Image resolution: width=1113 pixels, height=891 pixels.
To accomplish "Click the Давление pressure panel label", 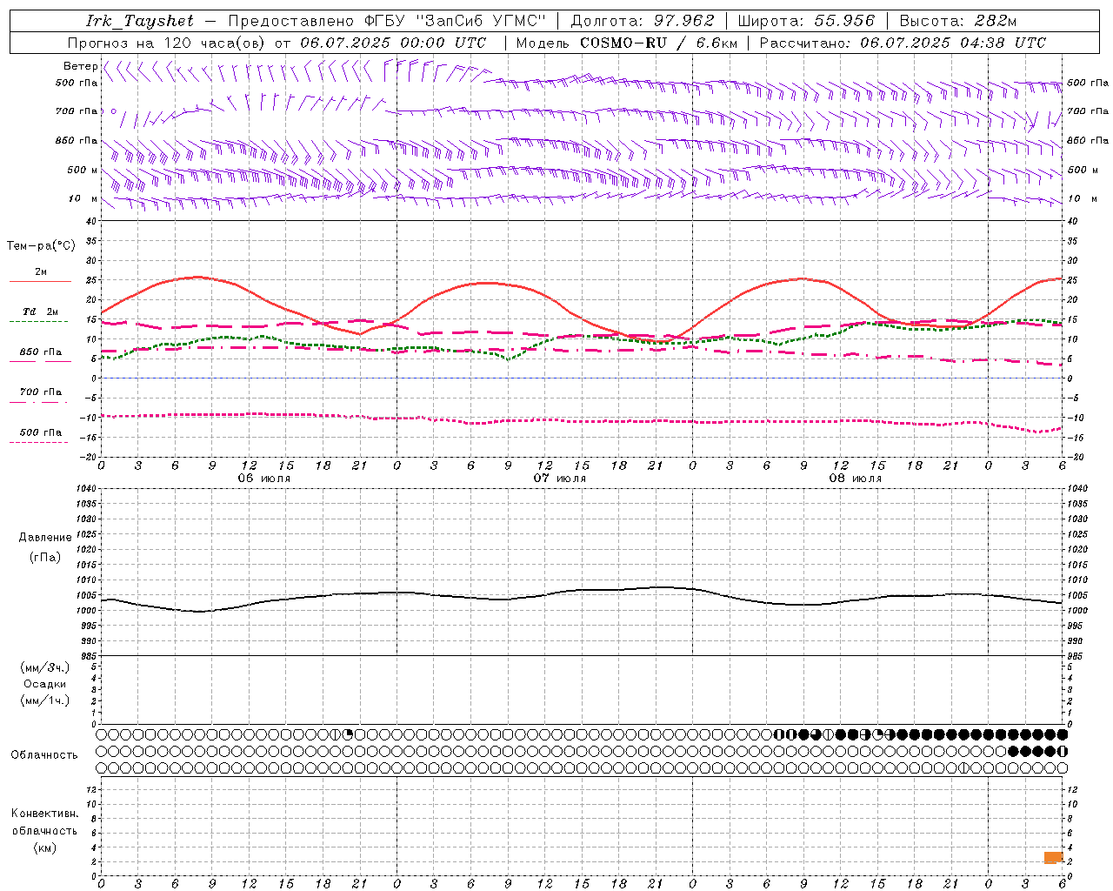I will pyautogui.click(x=45, y=538).
